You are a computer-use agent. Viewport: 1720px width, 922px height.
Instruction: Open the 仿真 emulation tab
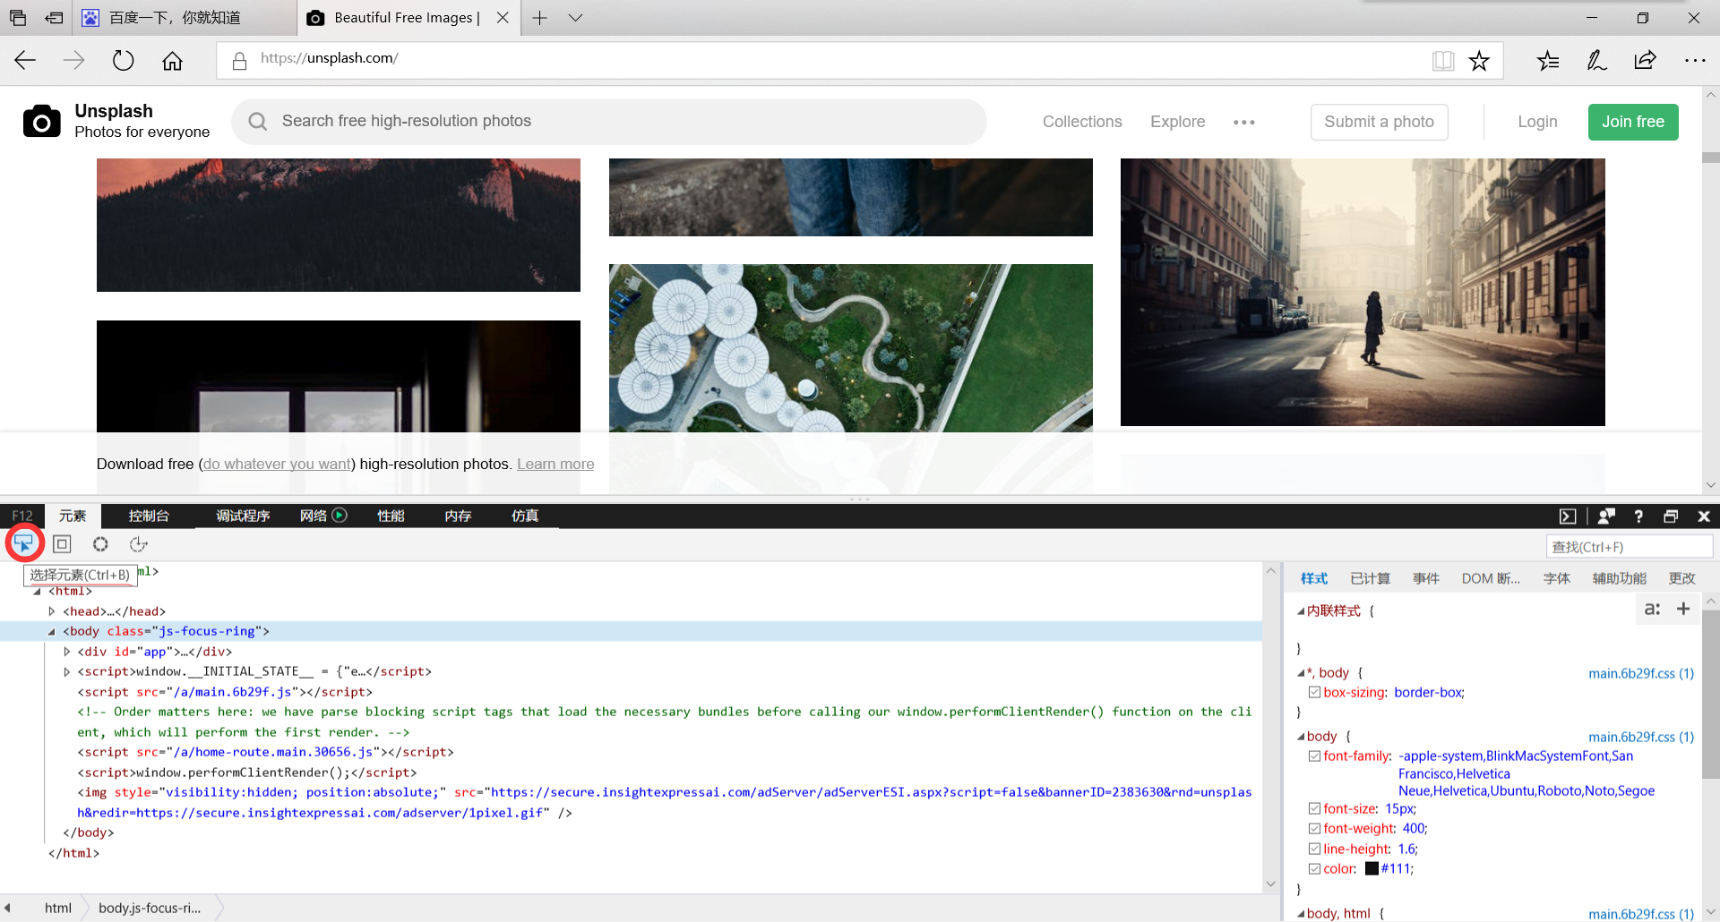[525, 516]
